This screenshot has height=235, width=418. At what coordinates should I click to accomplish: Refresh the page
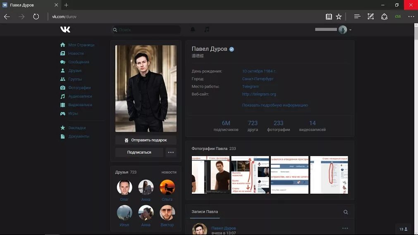pos(36,17)
